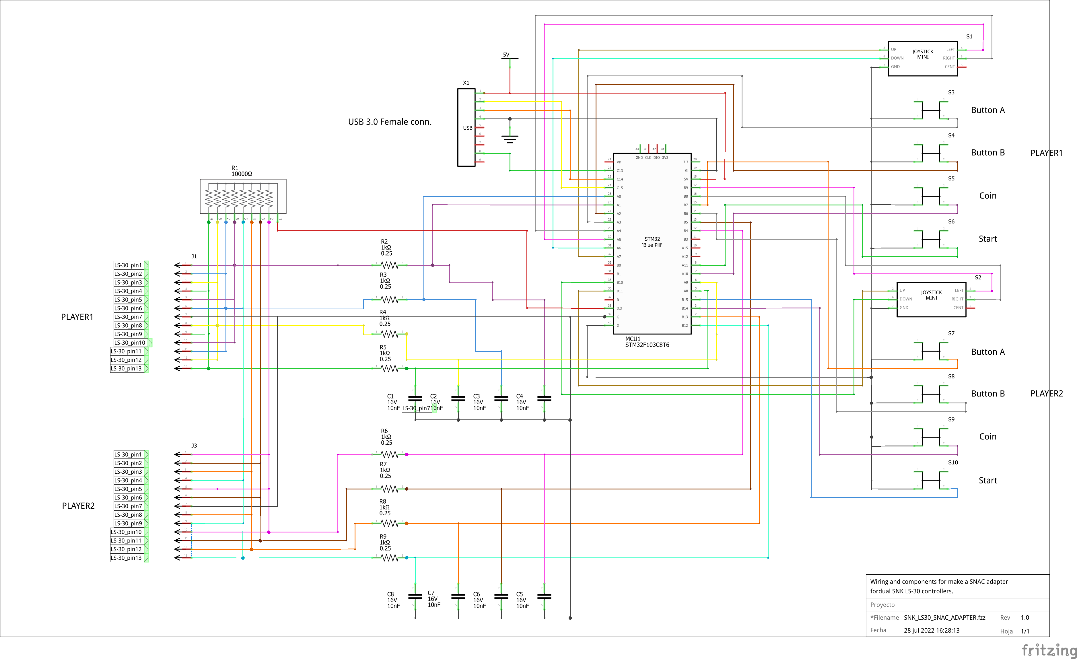The width and height of the screenshot is (1077, 659).
Task: Click push-button switch S3 symbol
Action: pos(931,110)
